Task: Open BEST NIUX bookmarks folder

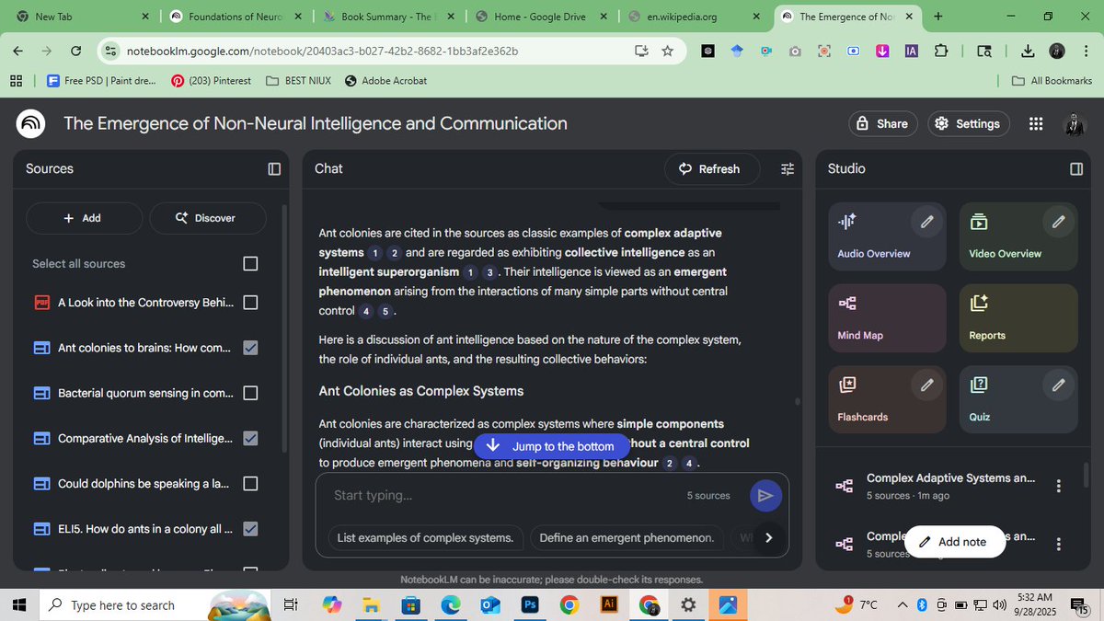Action: pyautogui.click(x=298, y=81)
